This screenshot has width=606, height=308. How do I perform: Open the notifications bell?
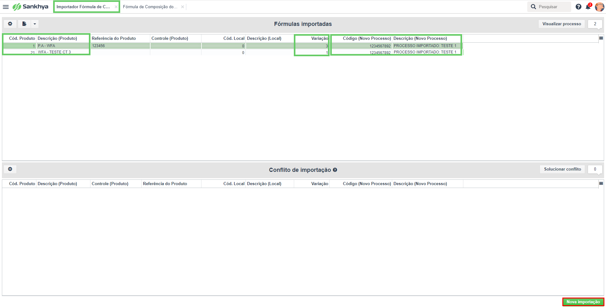click(588, 7)
